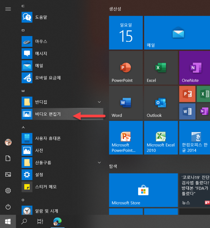Open the 메시지 app icon

point(27,54)
